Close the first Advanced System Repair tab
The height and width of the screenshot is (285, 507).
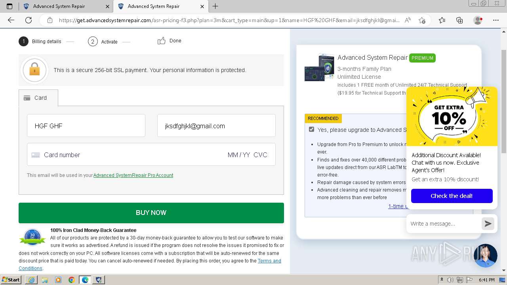pos(107,6)
